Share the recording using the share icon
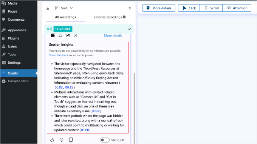Viewport: 257px width, 144px height. coord(68,35)
